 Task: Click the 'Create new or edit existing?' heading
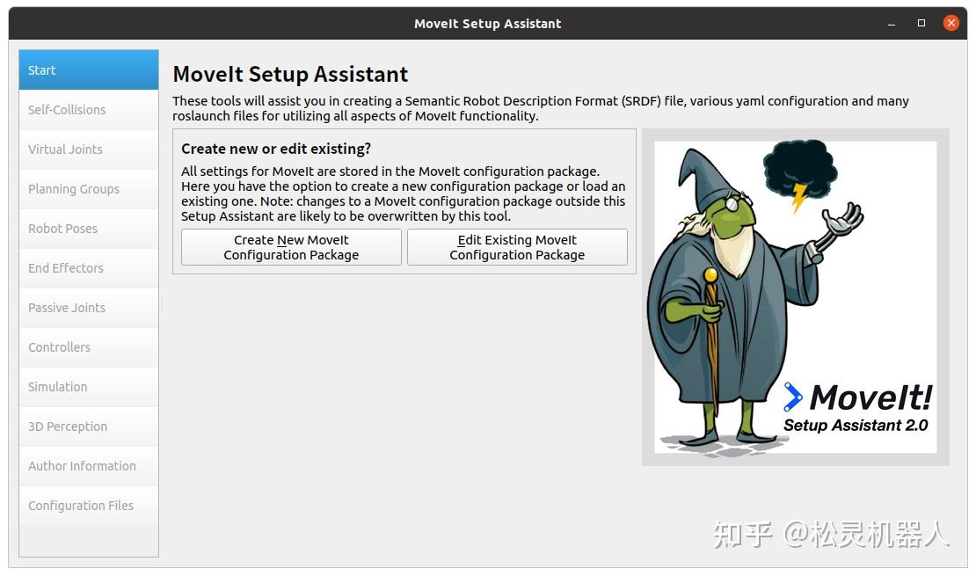click(276, 149)
